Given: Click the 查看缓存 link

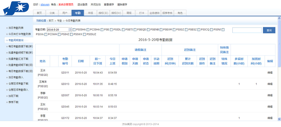Looking at the screenshot, I should pos(109,4).
